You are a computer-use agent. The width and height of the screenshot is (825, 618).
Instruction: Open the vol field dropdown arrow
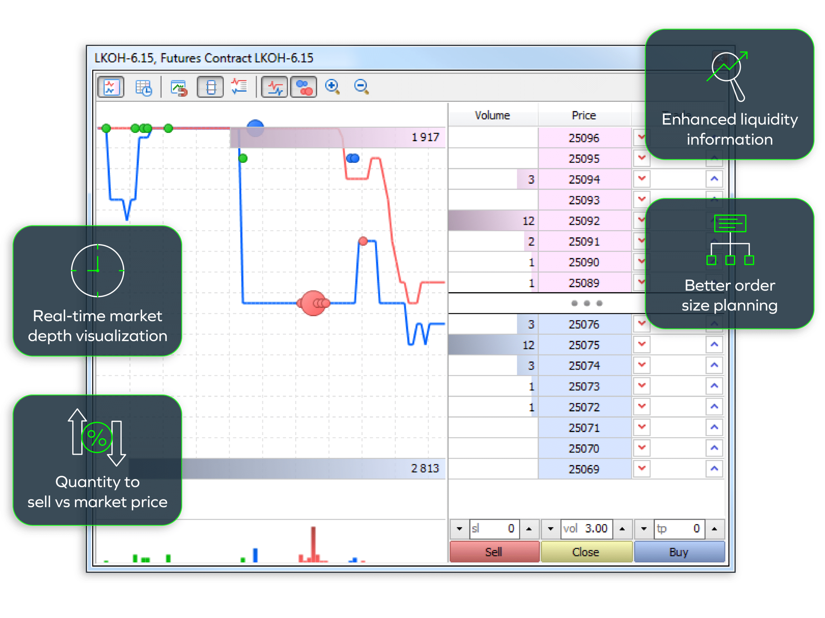click(x=550, y=529)
